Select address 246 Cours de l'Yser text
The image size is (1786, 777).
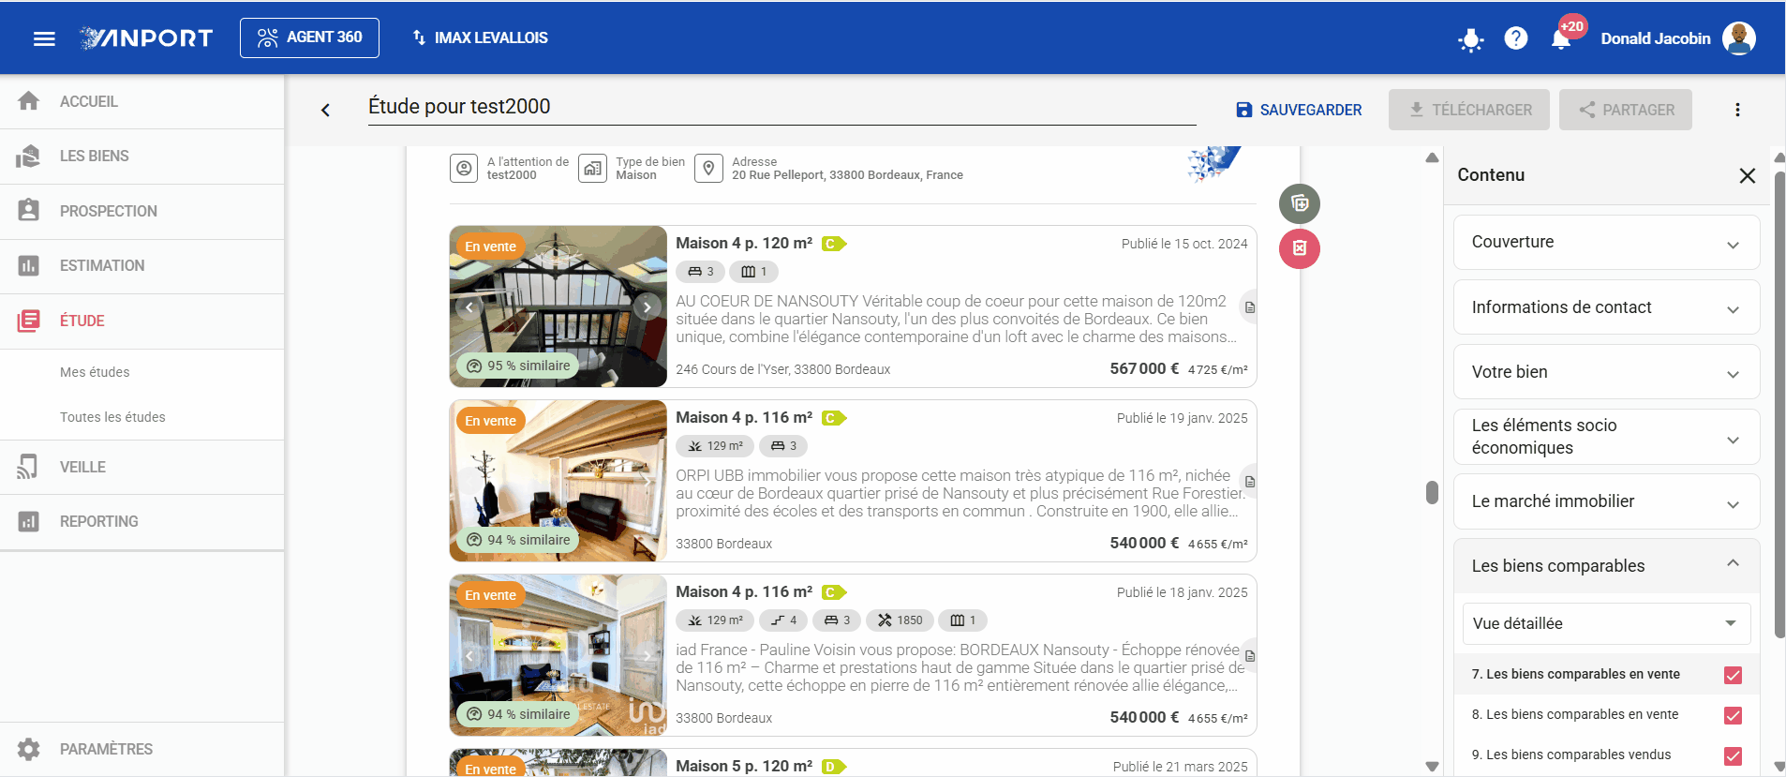[x=782, y=369]
